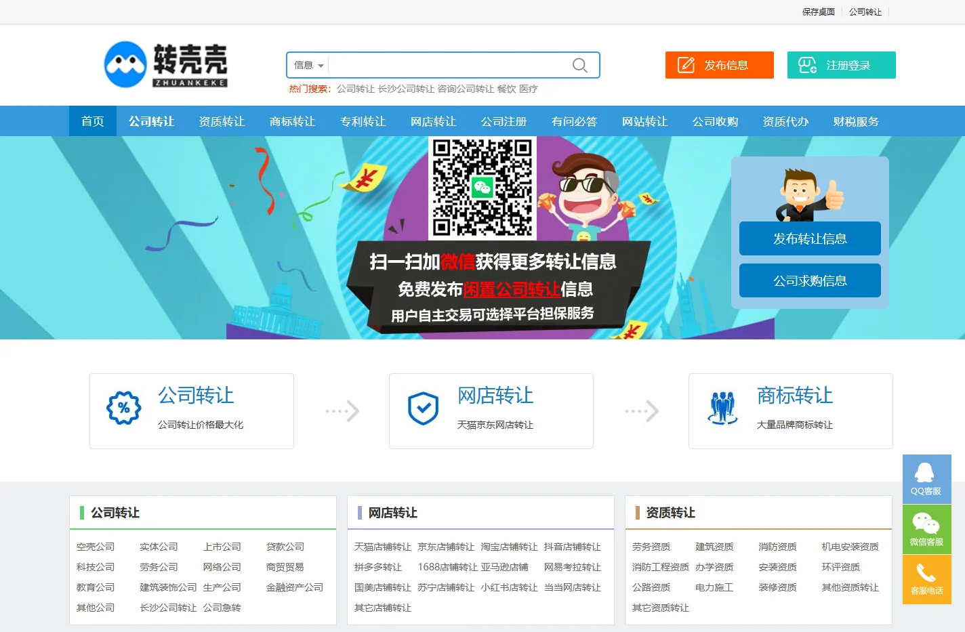Click hot search term 咨询公司转让
The height and width of the screenshot is (632, 965).
click(x=466, y=89)
